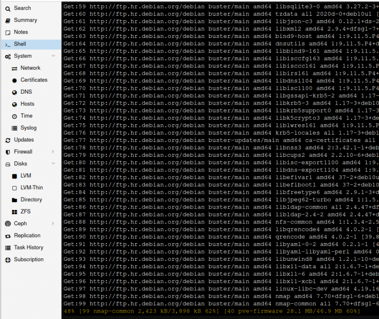
Task: Open the Task History entry
Action: click(28, 248)
